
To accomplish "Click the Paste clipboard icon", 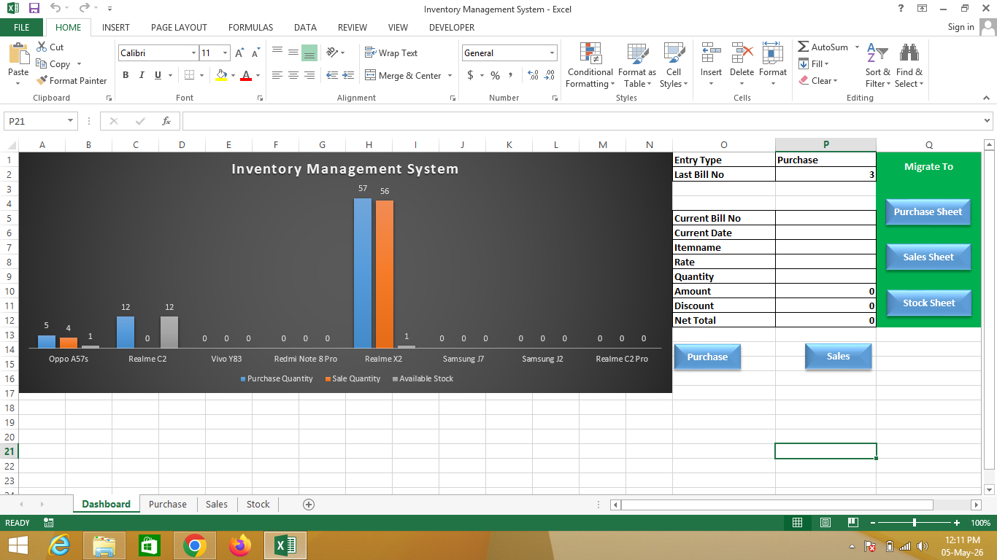I will click(18, 52).
